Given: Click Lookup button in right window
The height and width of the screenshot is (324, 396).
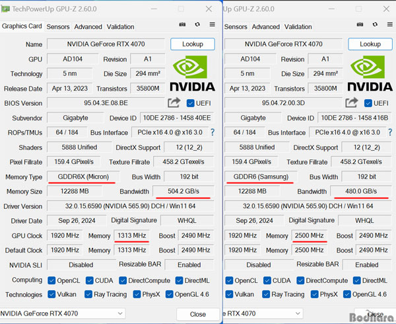Looking at the screenshot, I should [370, 44].
